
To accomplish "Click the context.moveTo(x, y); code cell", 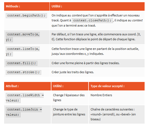I will coord(23,37).
